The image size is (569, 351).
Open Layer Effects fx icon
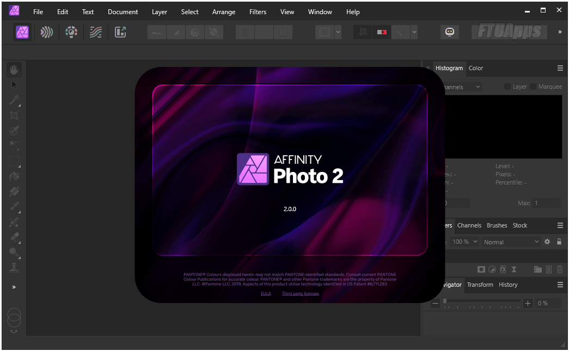[503, 269]
